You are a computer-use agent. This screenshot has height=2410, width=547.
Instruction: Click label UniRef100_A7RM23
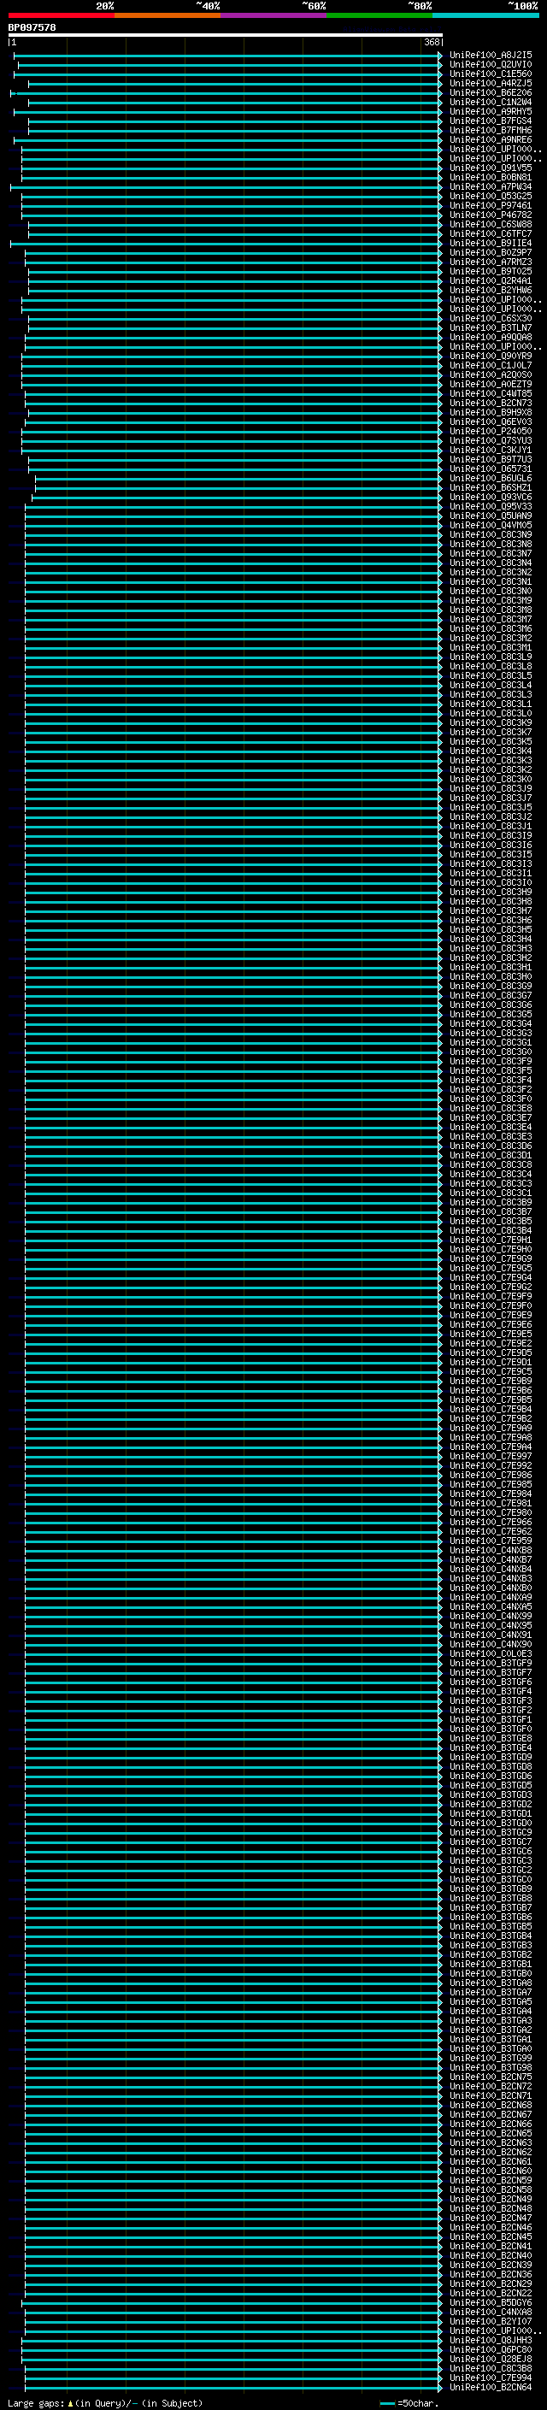(x=491, y=262)
